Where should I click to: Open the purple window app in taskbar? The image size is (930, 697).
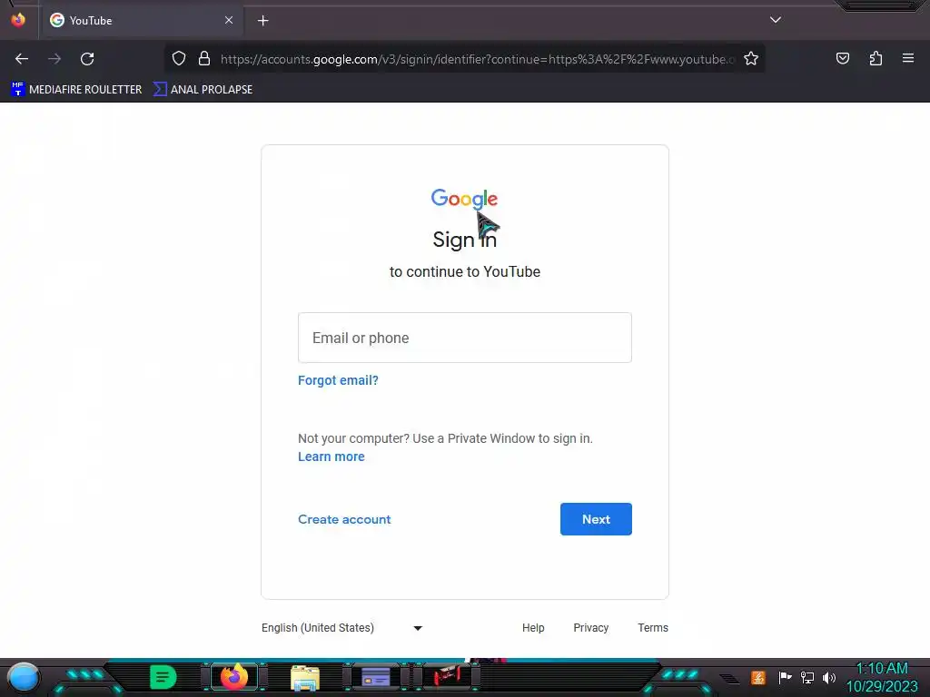click(376, 677)
